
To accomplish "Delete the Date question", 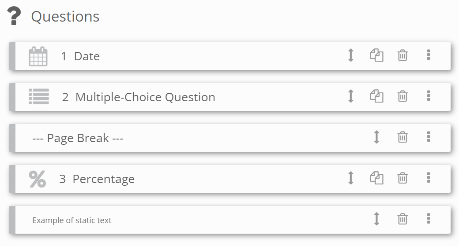I will point(403,55).
